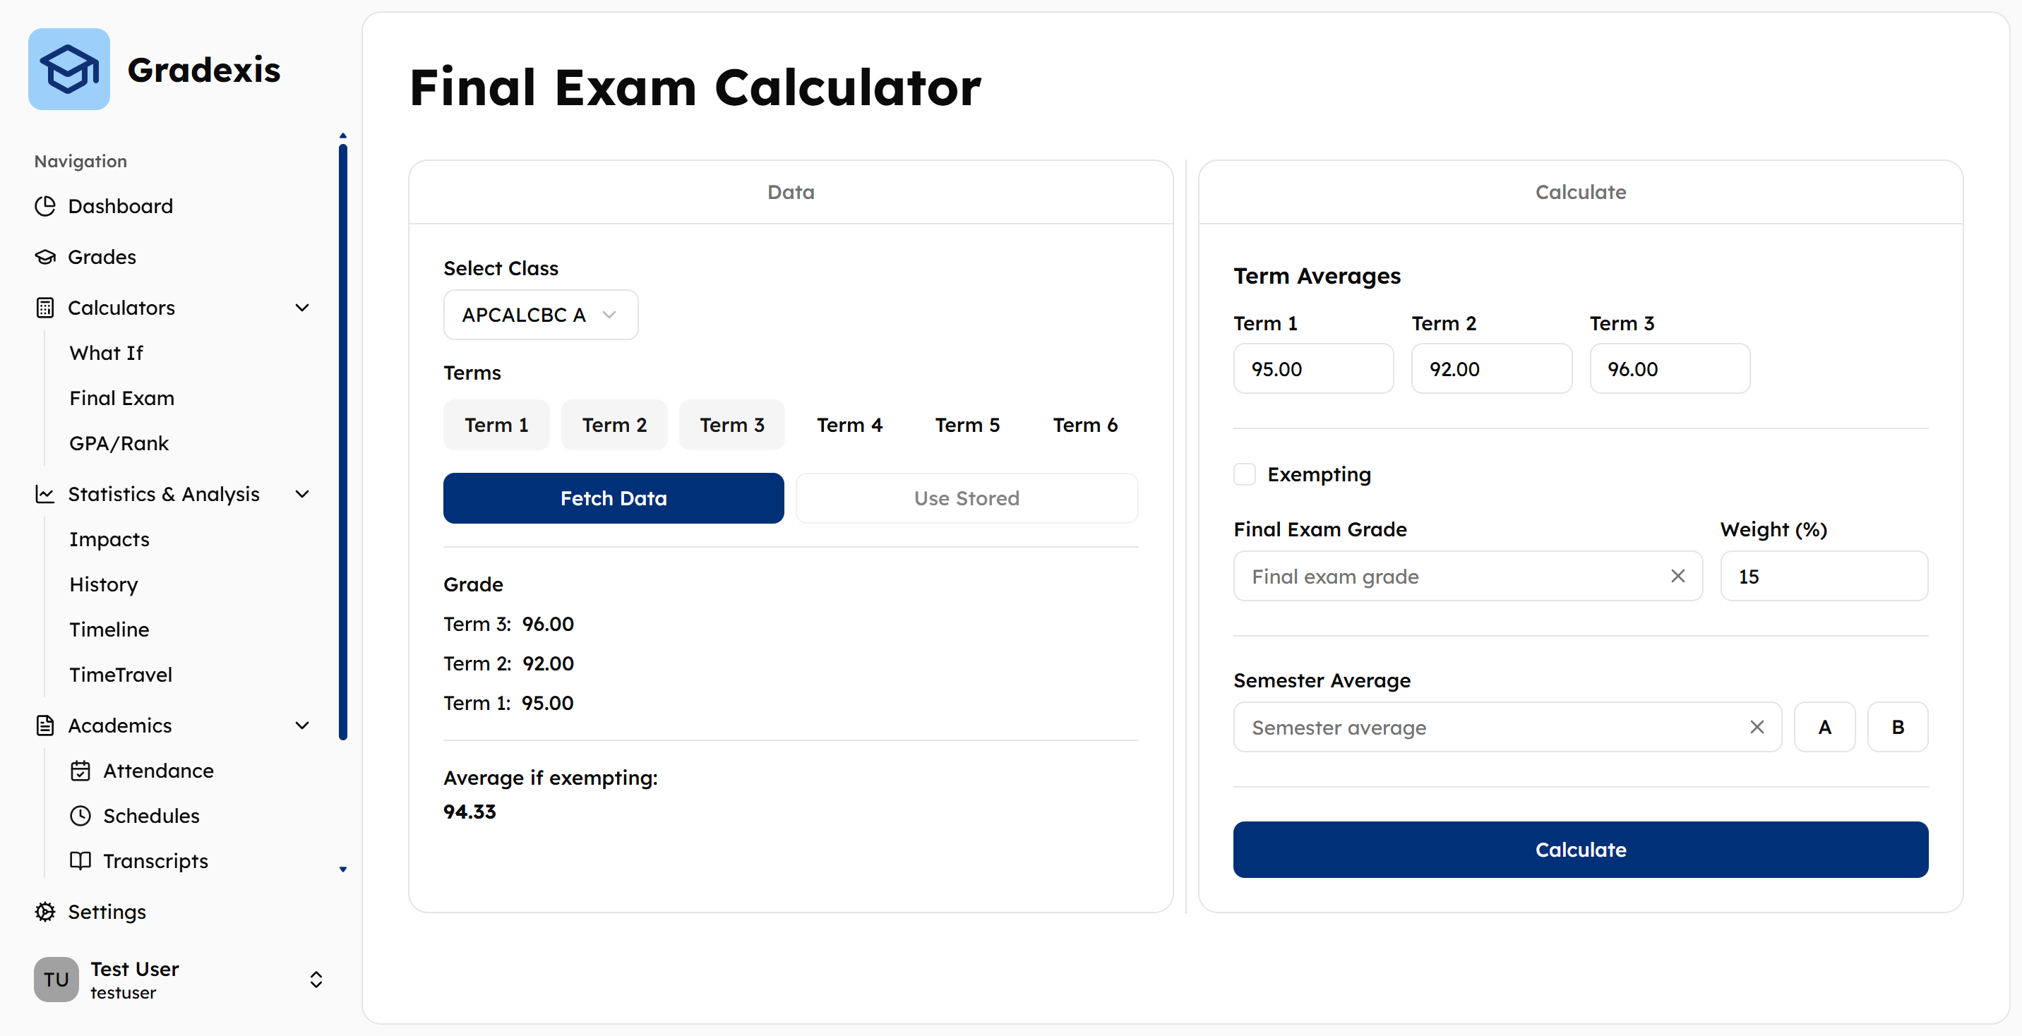Enable the Exempting checkbox

(1244, 474)
